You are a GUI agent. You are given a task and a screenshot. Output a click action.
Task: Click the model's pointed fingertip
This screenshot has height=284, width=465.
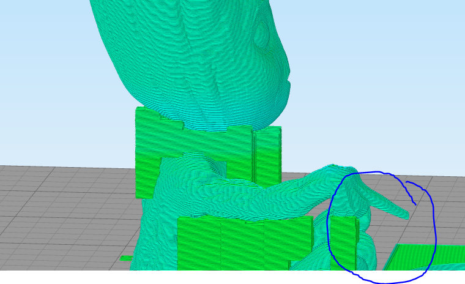tap(404, 215)
